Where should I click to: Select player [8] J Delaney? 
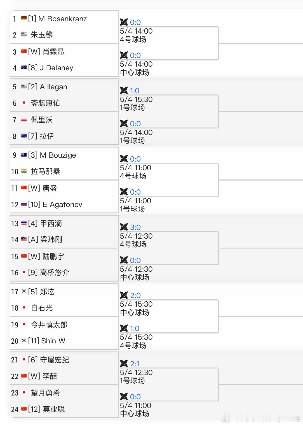pyautogui.click(x=51, y=68)
